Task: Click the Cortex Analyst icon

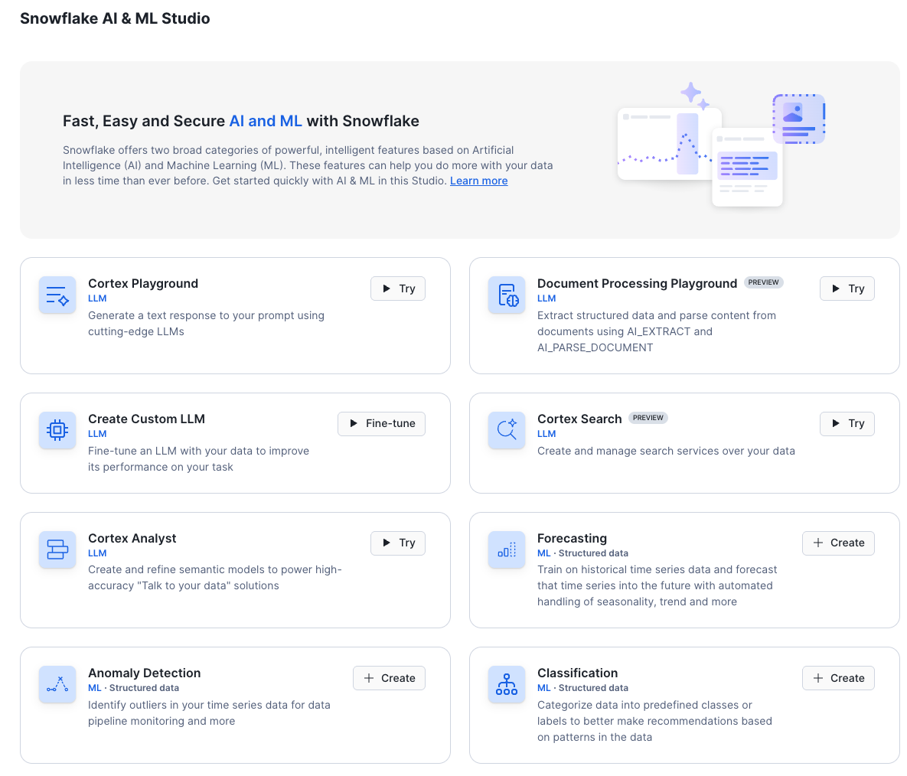Action: [57, 550]
